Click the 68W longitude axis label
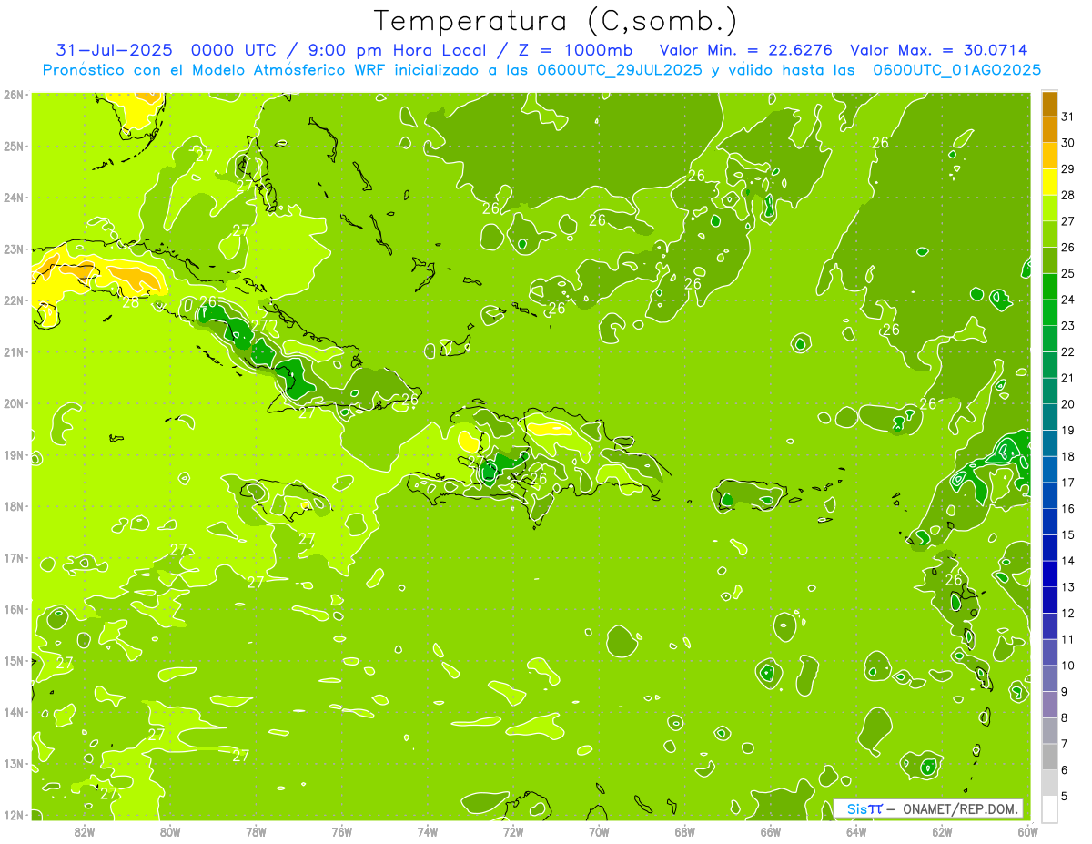Screen dimensions: 1092x844 (x=685, y=831)
